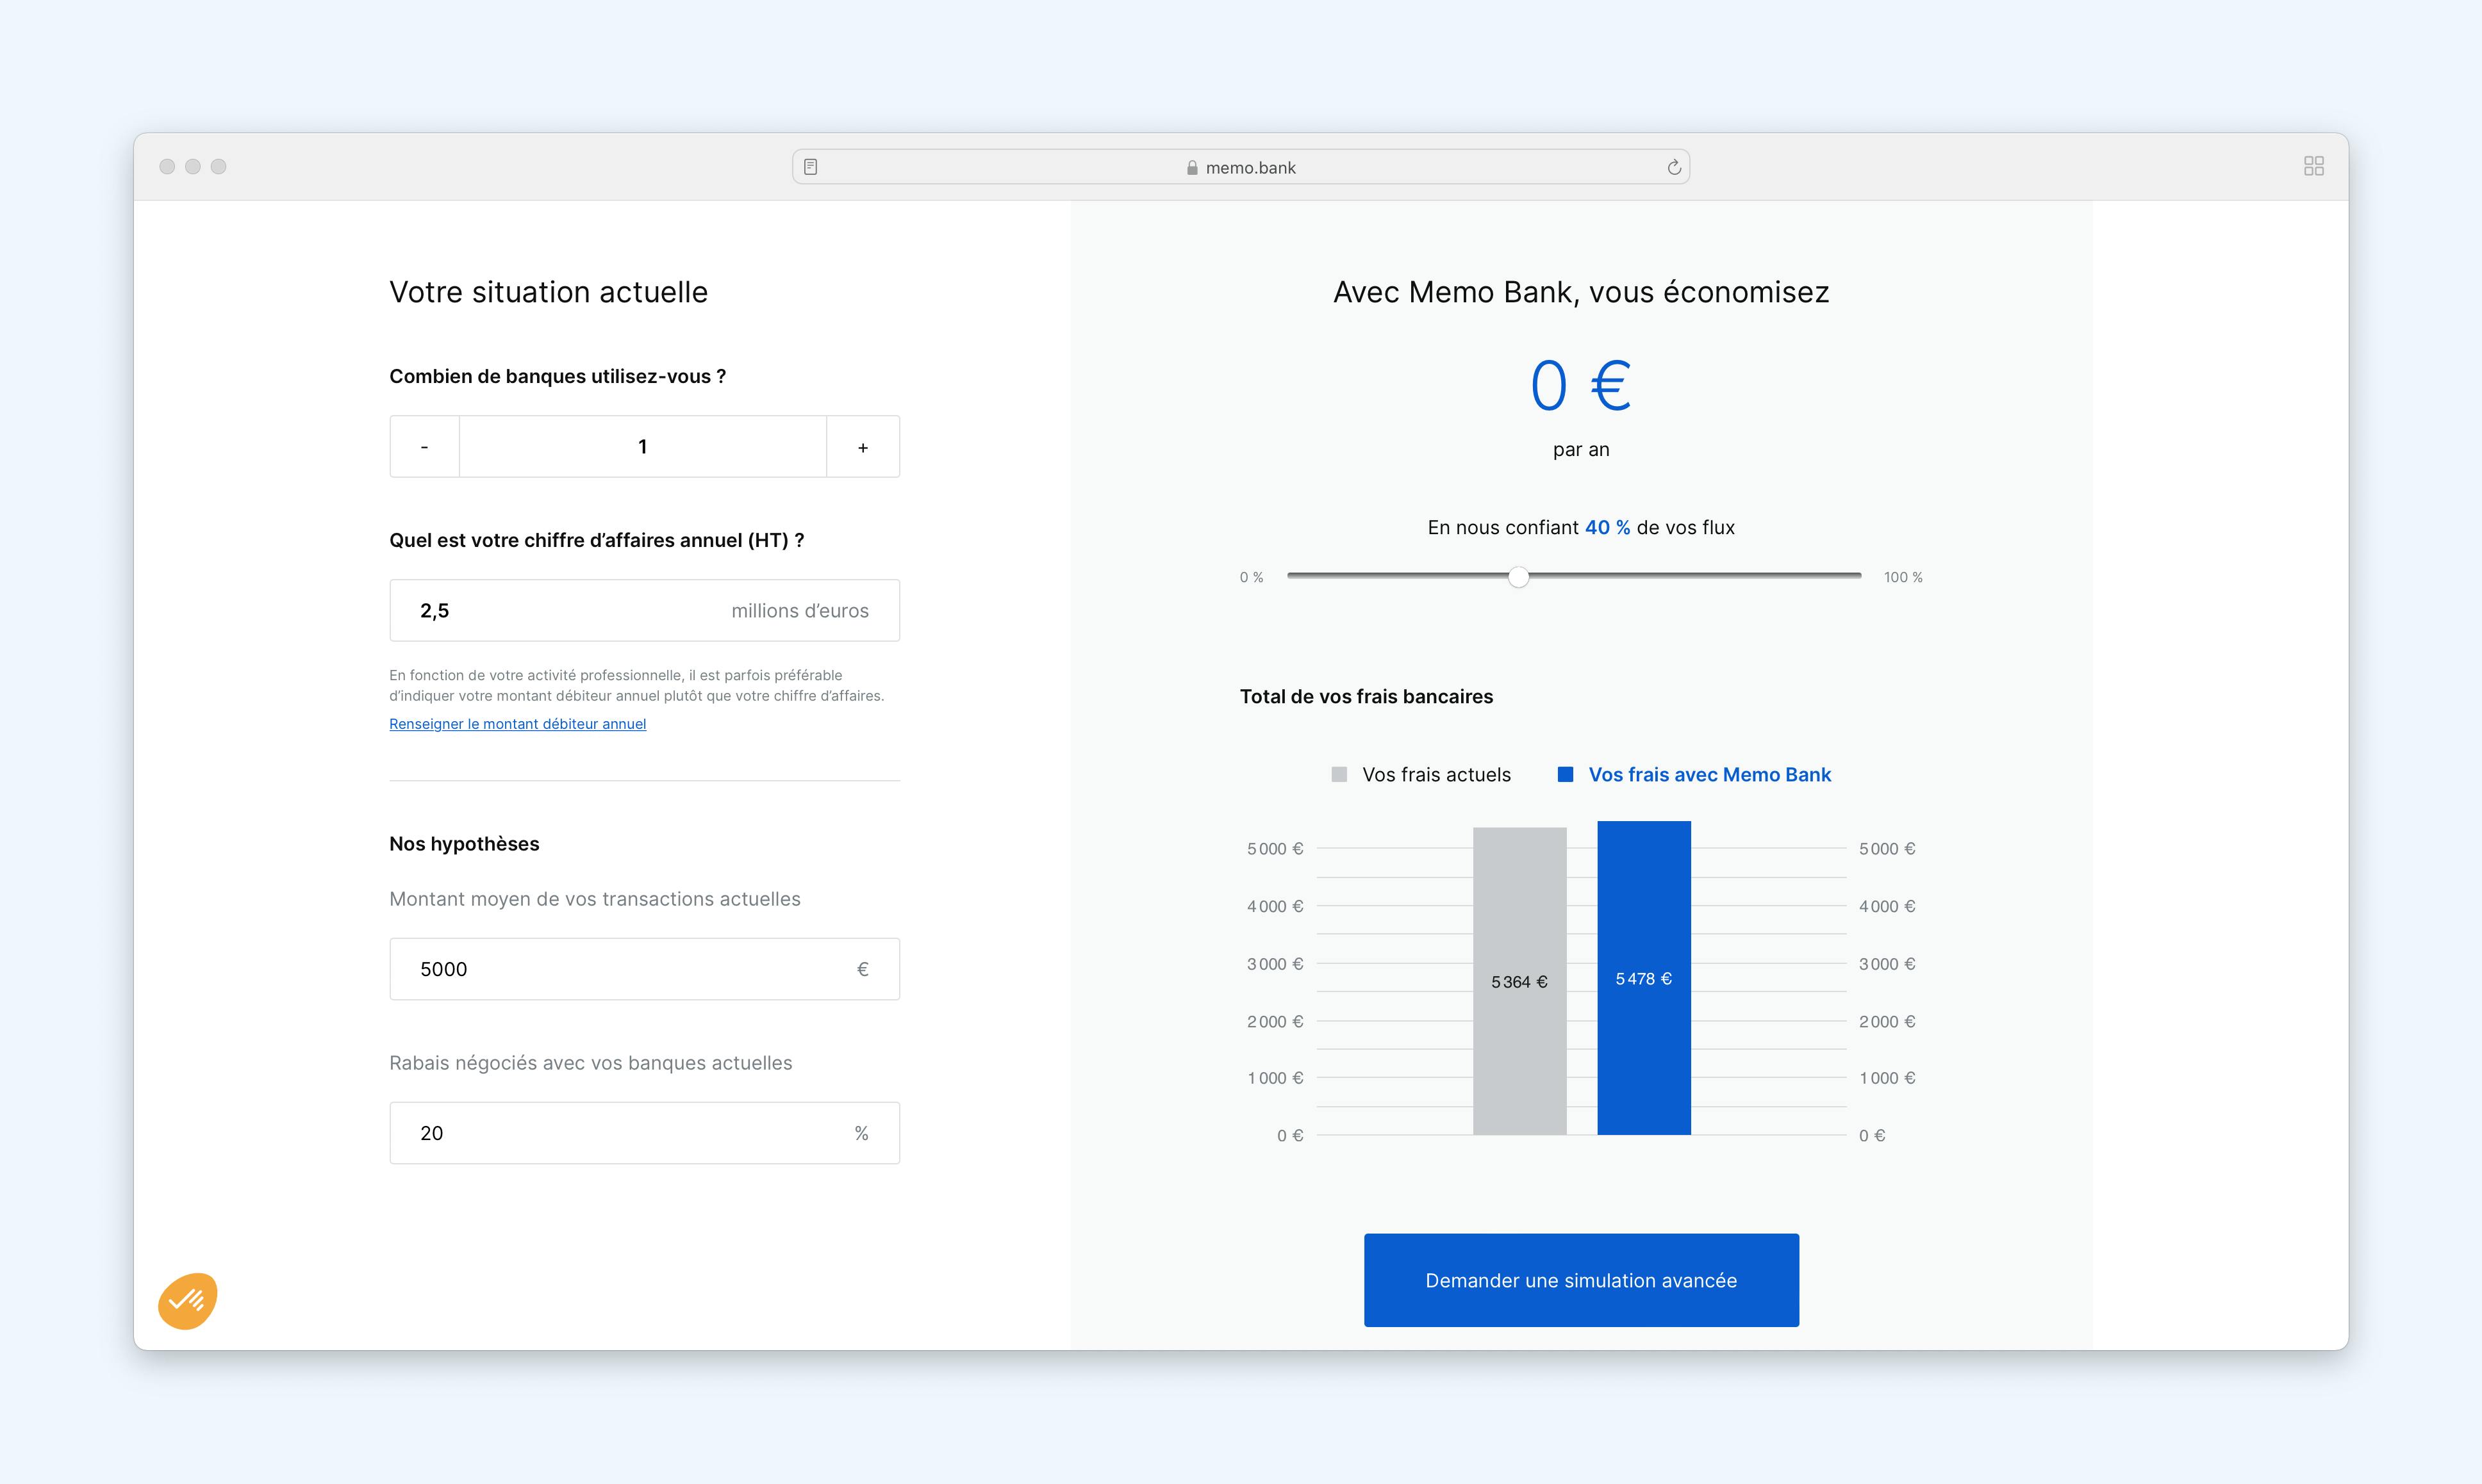
Task: Click the € unit in transaction amount field
Action: pyautogui.click(x=863, y=969)
